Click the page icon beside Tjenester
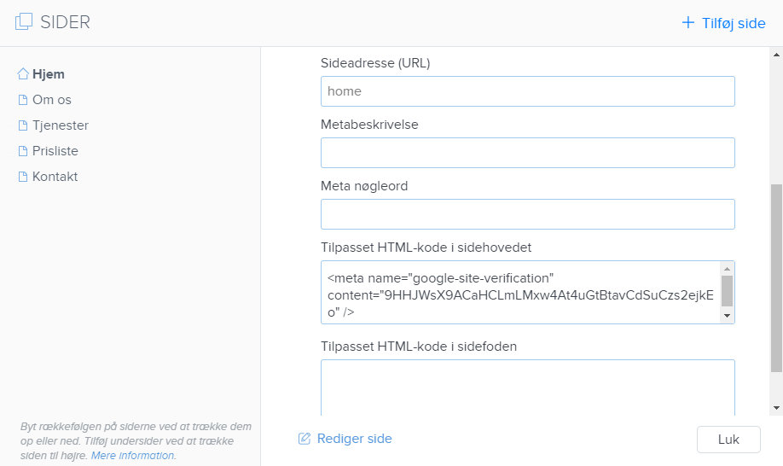 [x=23, y=125]
